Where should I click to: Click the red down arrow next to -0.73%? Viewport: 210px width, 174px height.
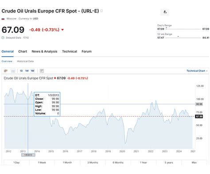[62, 30]
